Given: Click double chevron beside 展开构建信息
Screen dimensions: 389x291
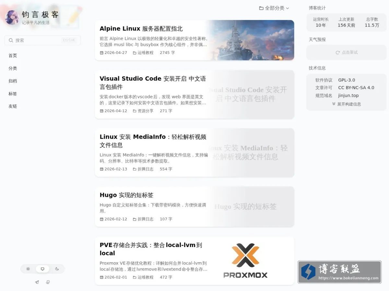Looking at the screenshot, I should click(x=334, y=104).
